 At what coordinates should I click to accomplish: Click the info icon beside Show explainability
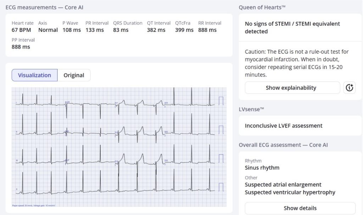[349, 88]
